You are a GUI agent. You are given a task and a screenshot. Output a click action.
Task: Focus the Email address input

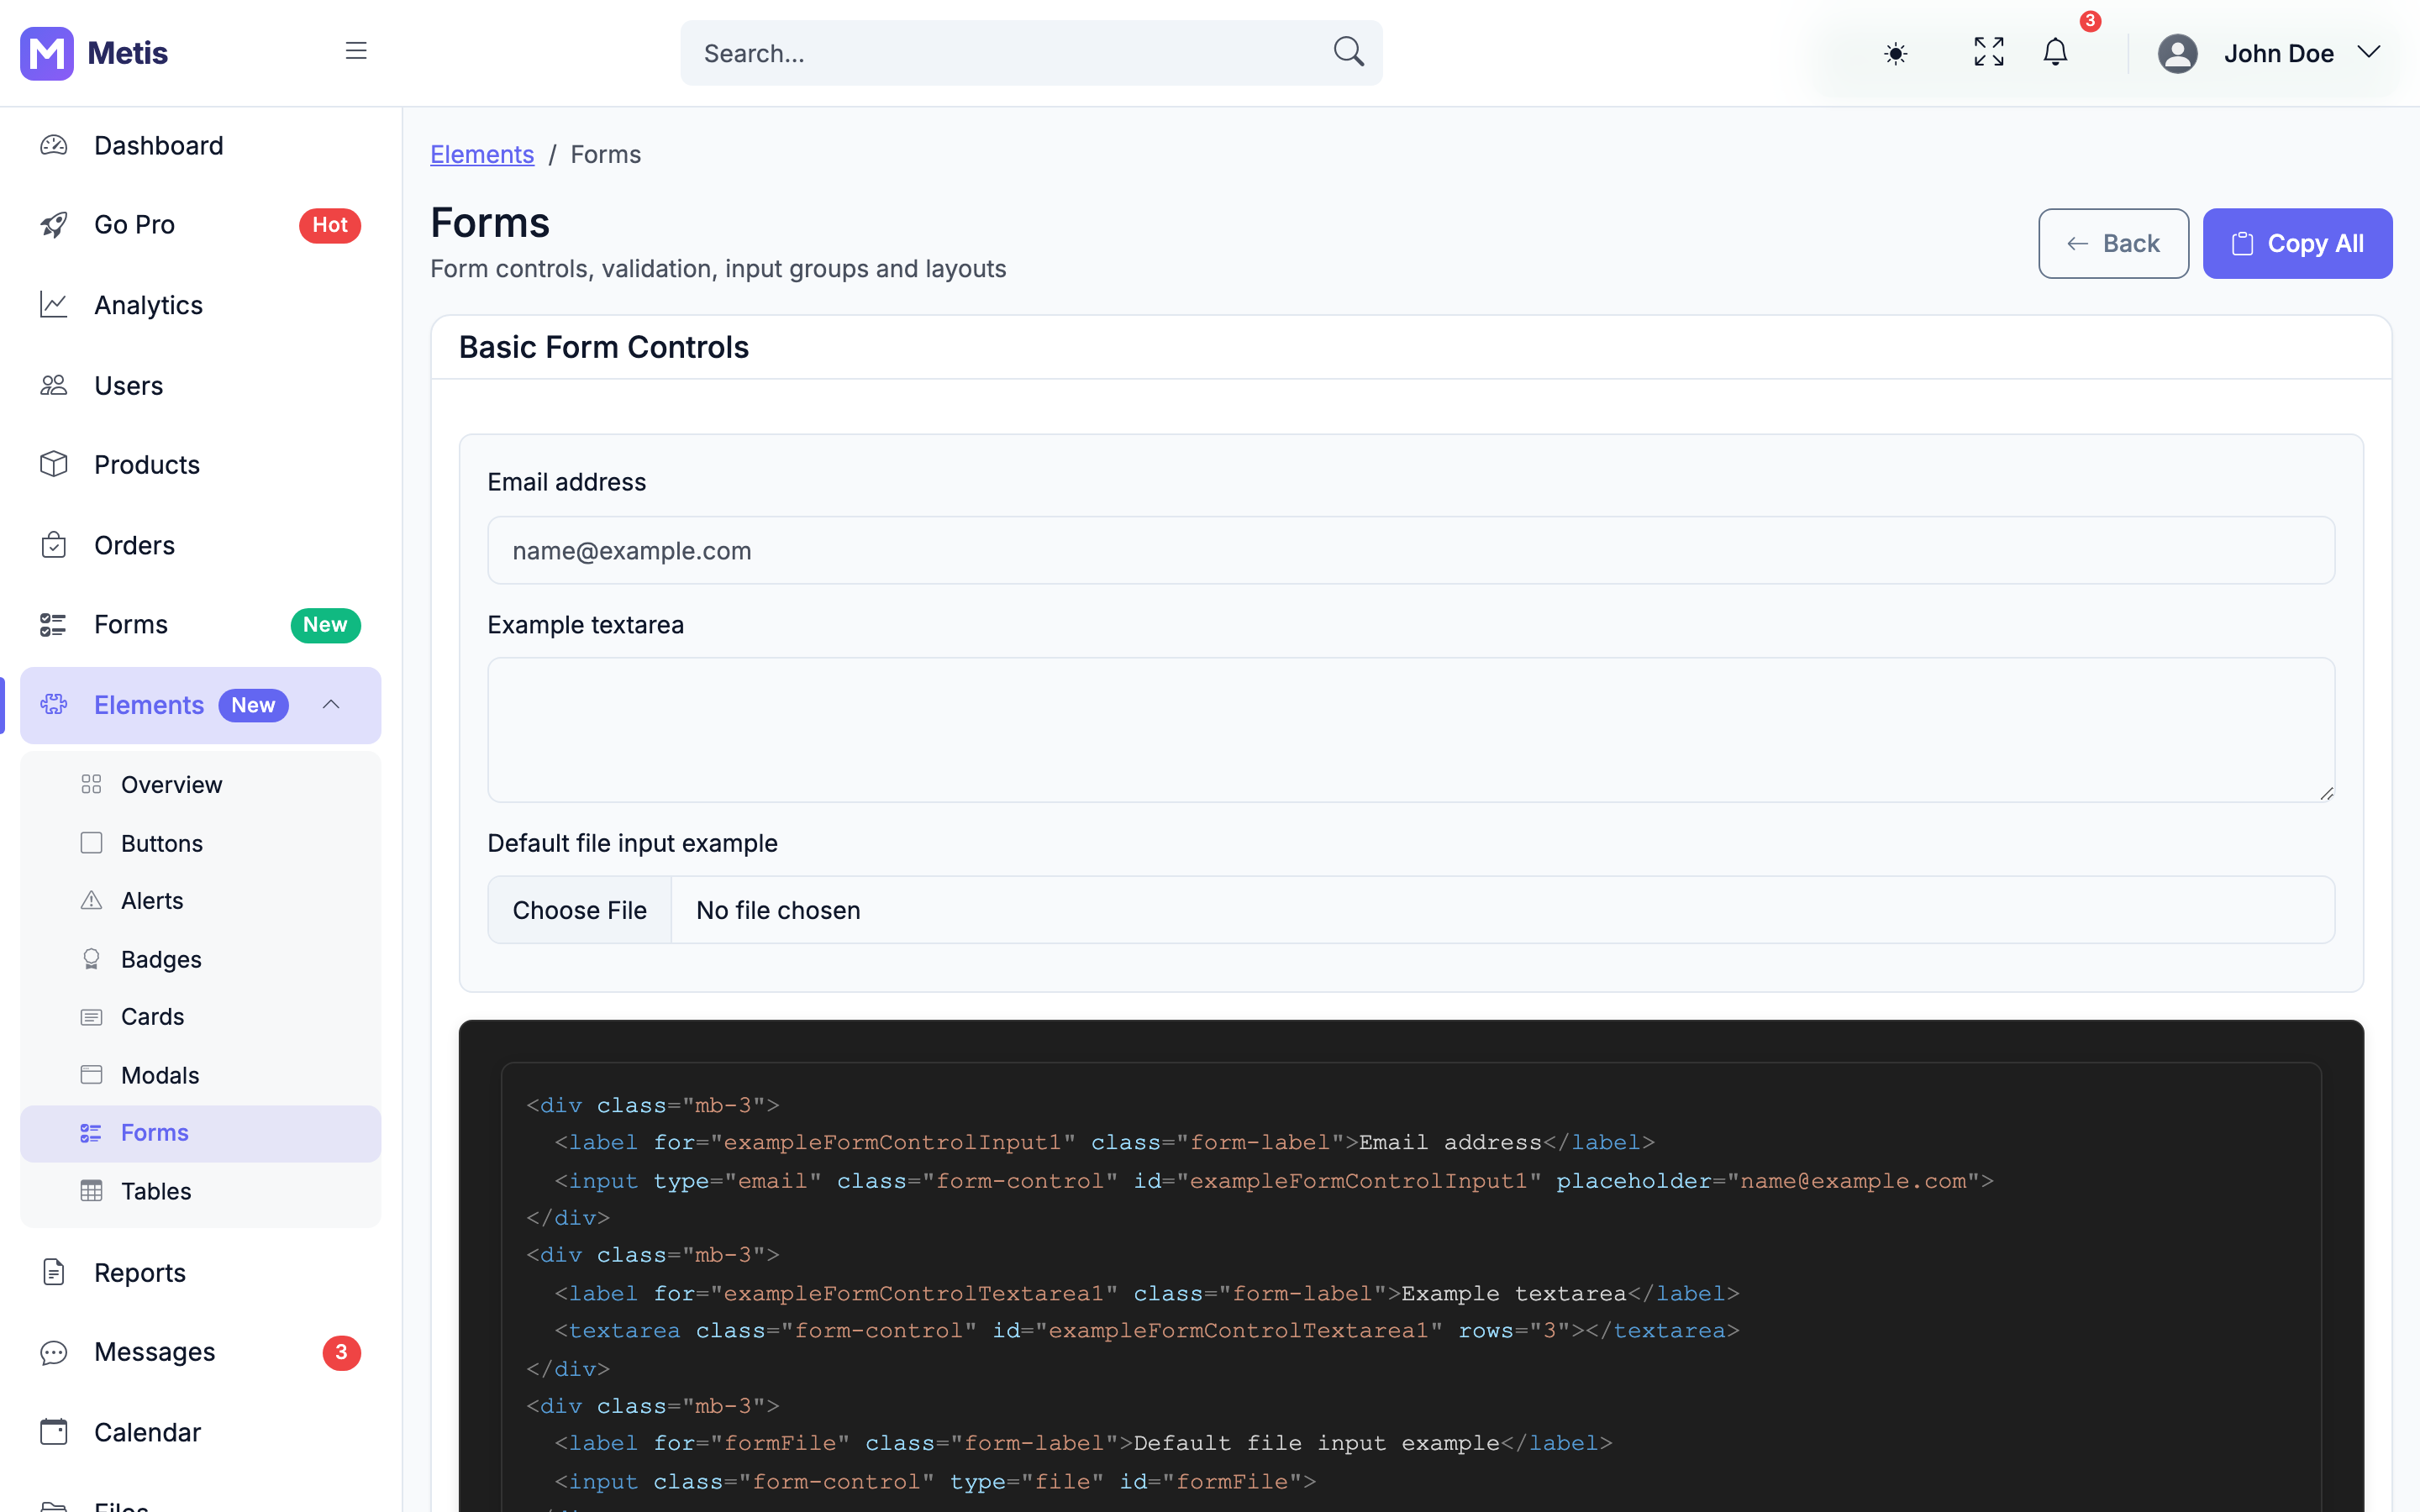point(1411,550)
